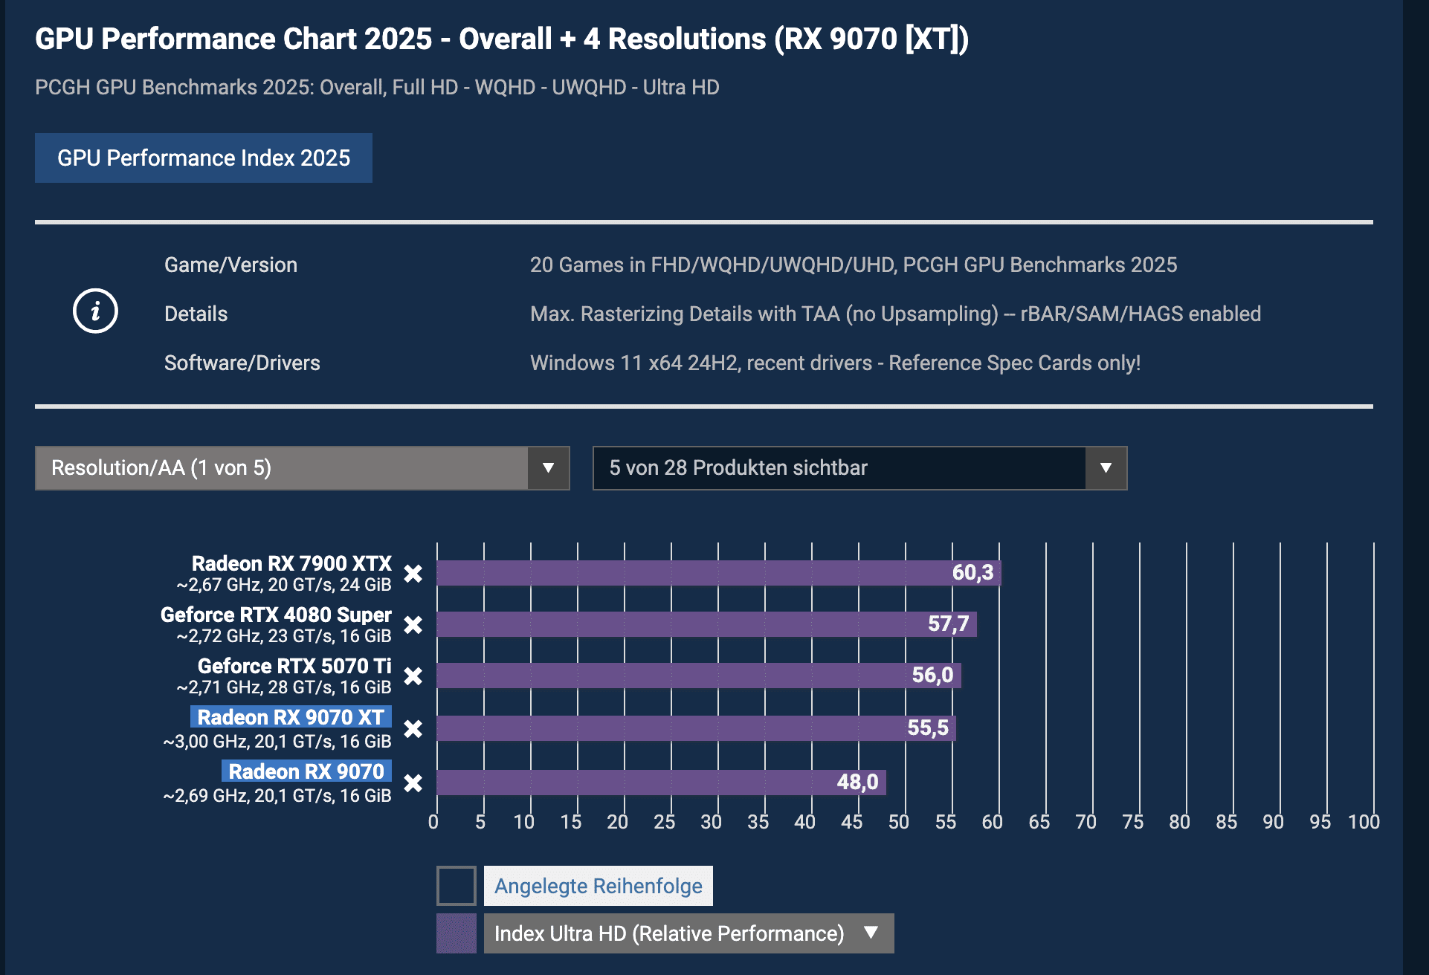Image resolution: width=1429 pixels, height=975 pixels.
Task: Click the Radeon RX 7900 XTX label
Action: (x=291, y=563)
